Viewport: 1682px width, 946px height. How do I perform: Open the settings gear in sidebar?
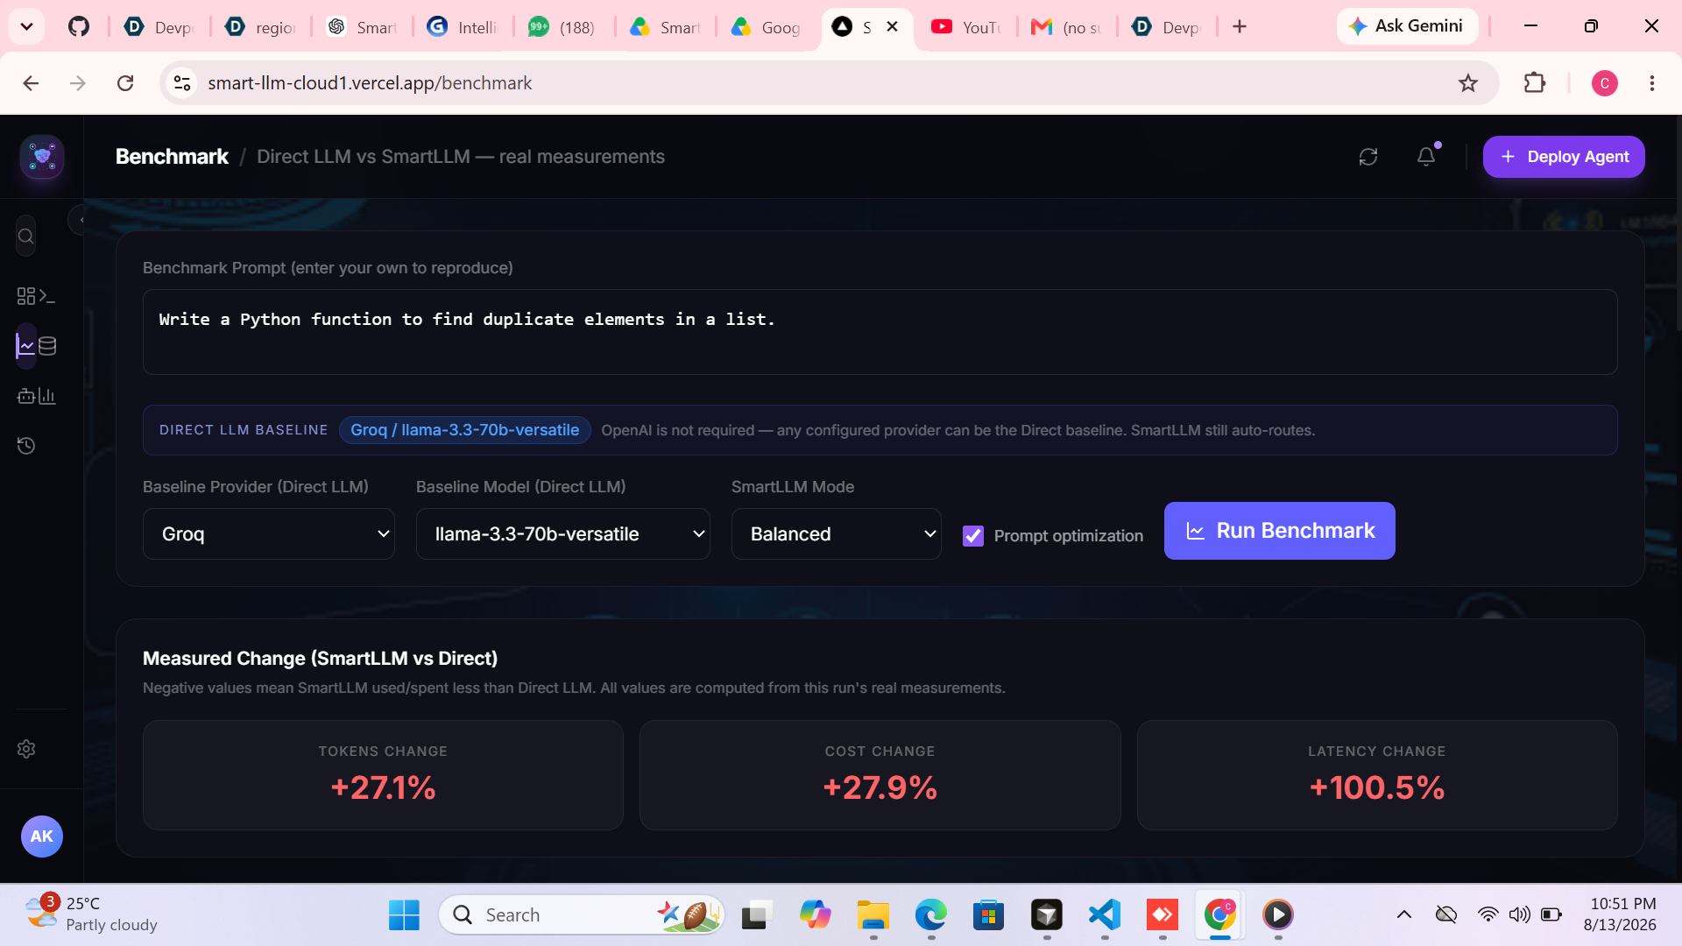coord(26,749)
